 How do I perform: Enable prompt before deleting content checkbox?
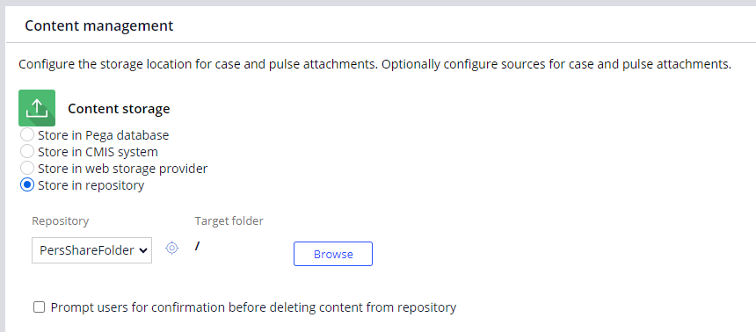pyautogui.click(x=39, y=307)
